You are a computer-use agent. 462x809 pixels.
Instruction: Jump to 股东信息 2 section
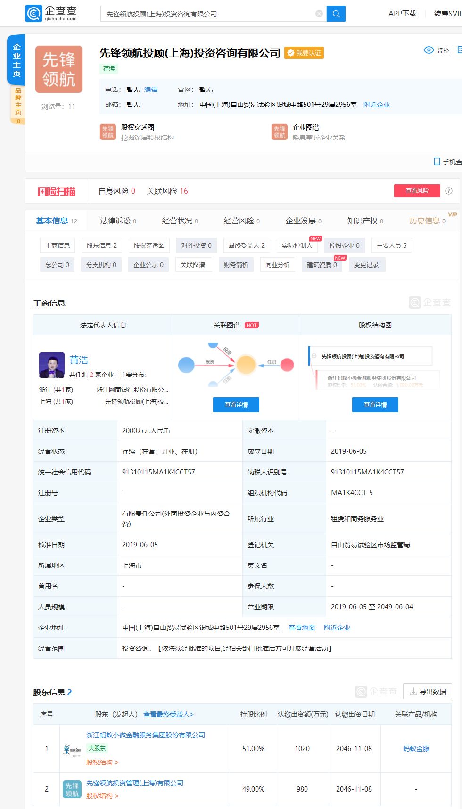point(102,245)
